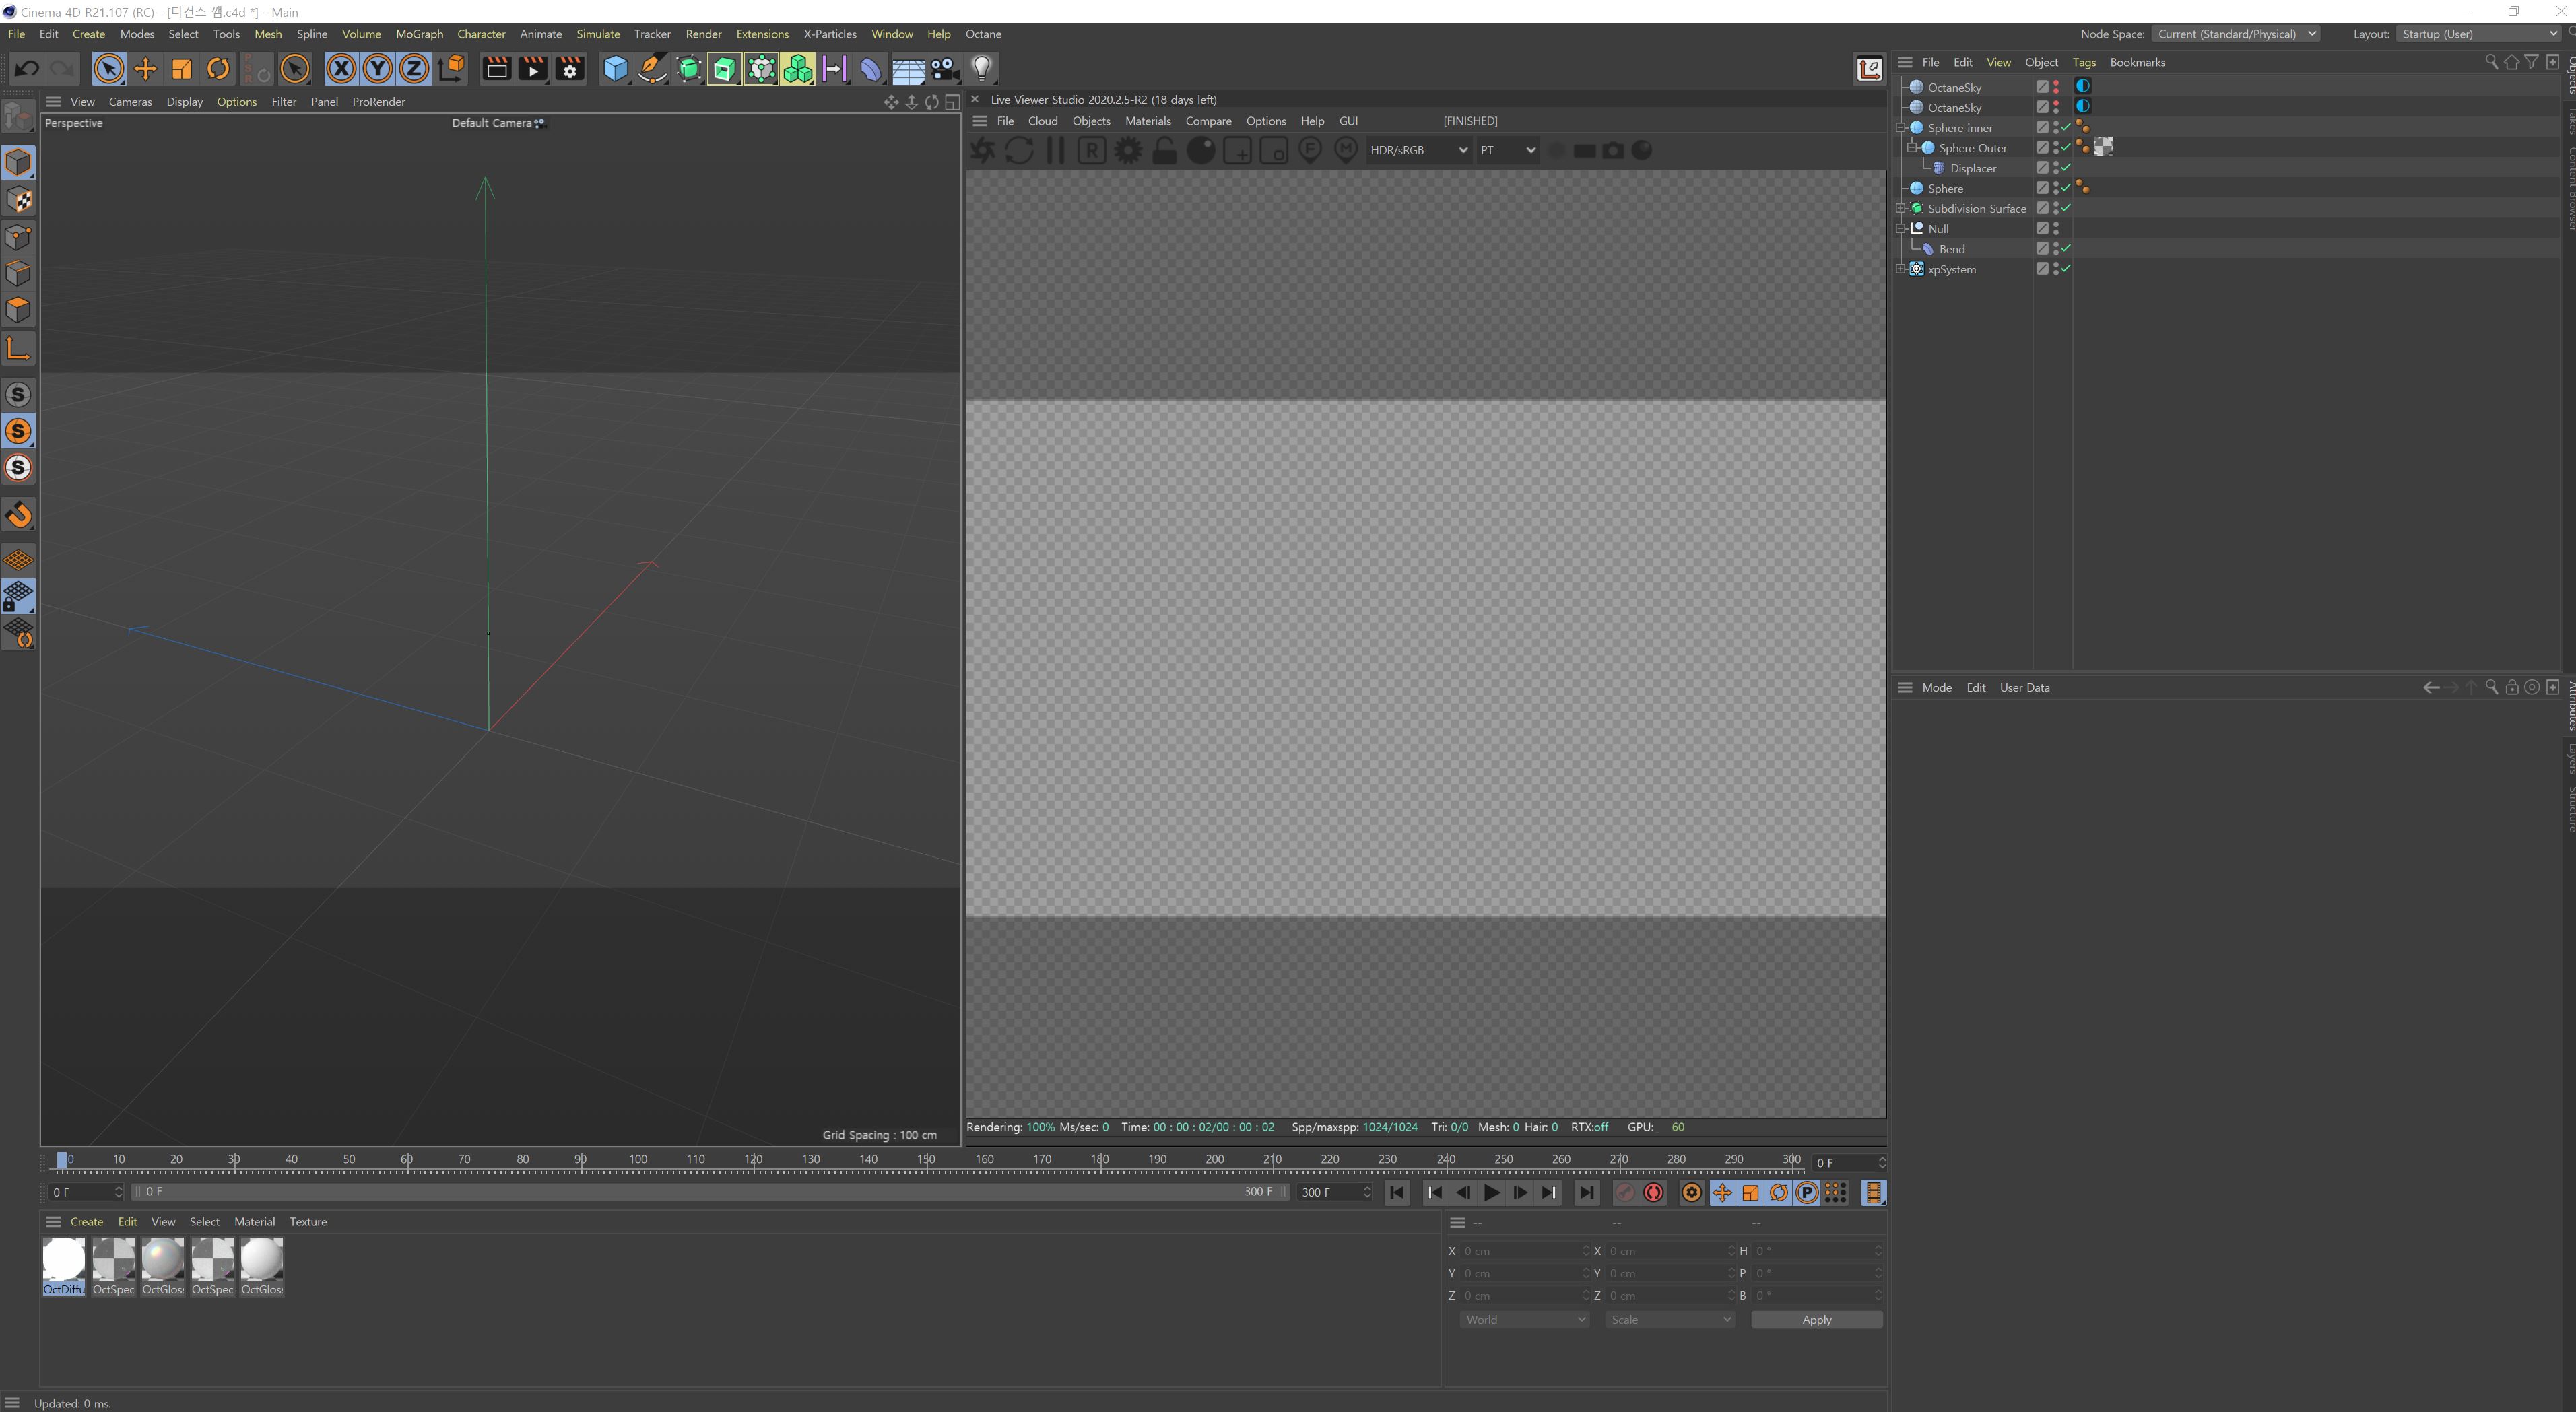Click the Apply button in coordinates
2576x1412 pixels.
(x=1816, y=1320)
